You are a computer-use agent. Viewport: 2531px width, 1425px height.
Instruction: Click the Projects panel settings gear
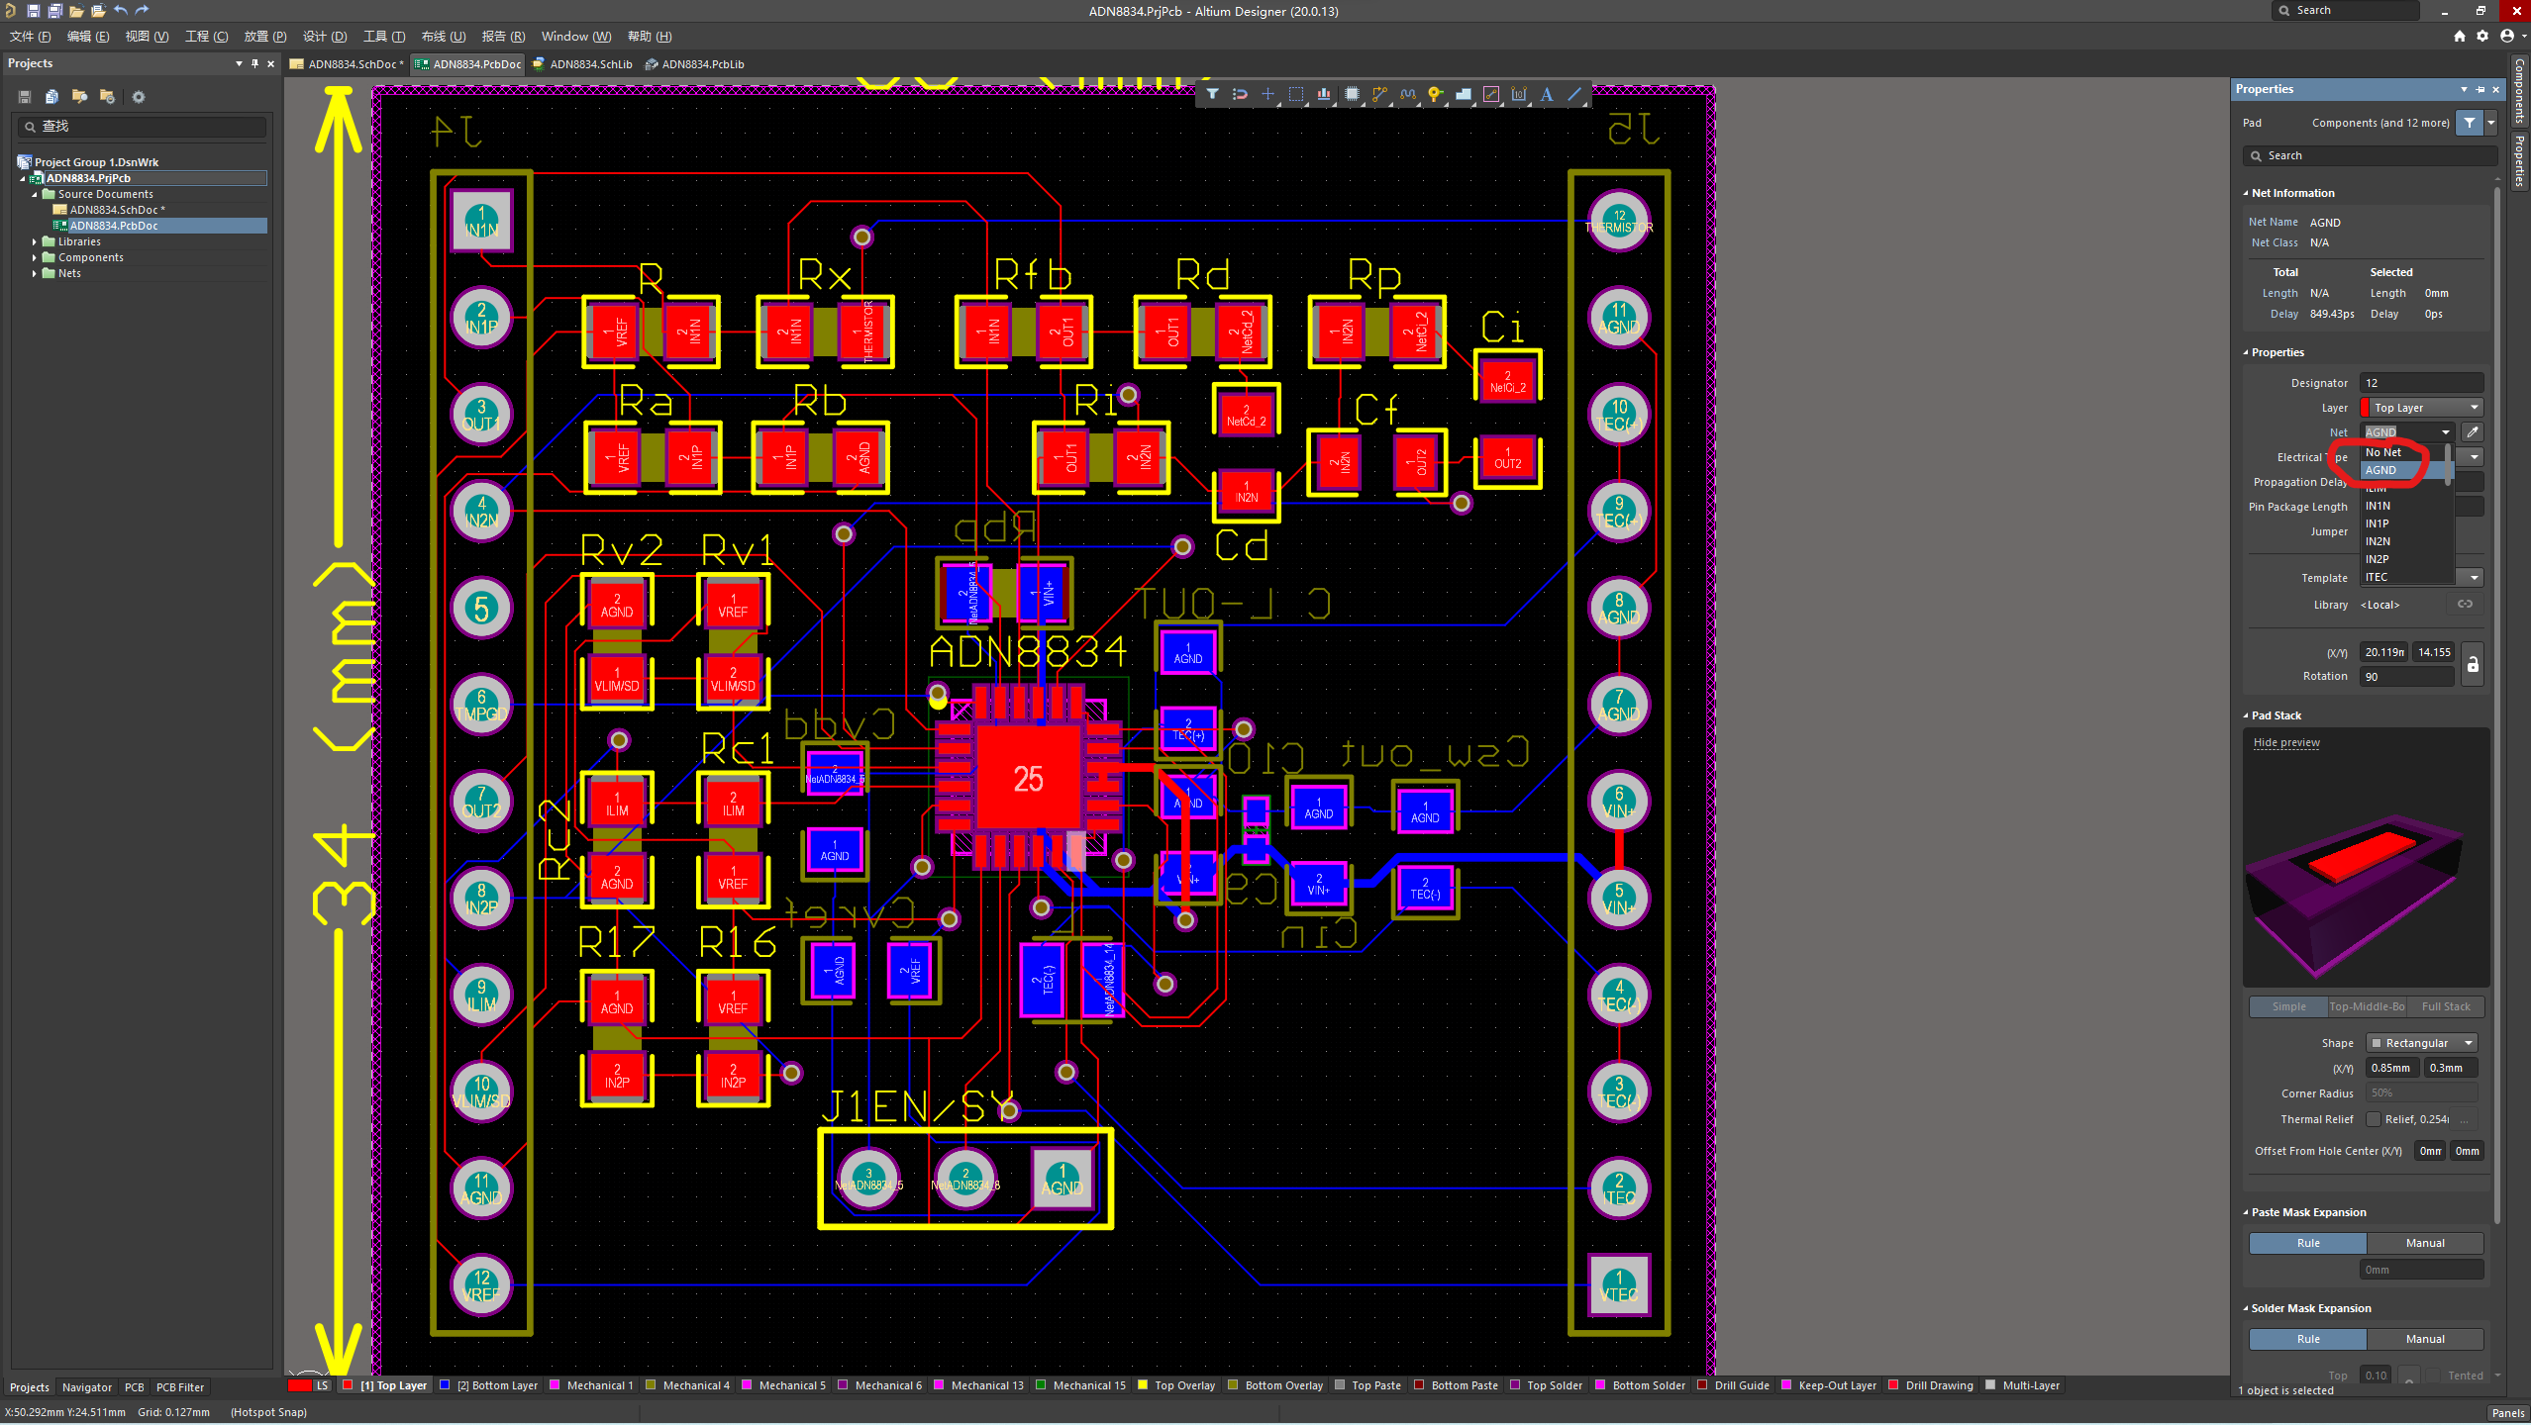[x=139, y=97]
